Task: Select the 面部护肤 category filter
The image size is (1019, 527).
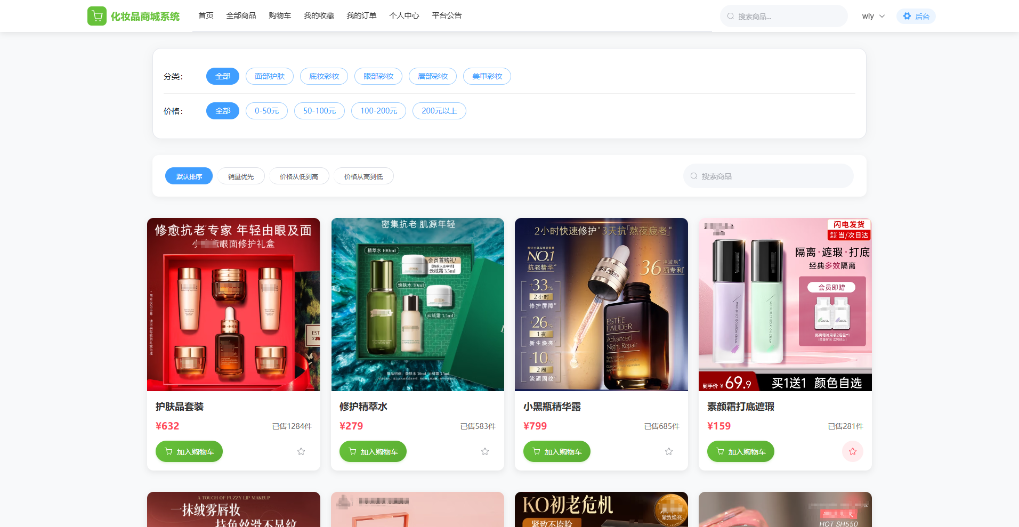Action: [270, 76]
